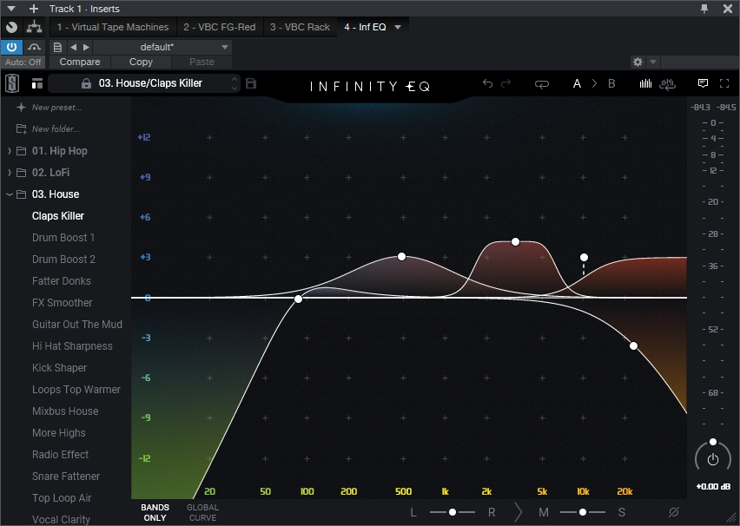Open the default* preset dropdown
The height and width of the screenshot is (526, 740).
pos(162,47)
